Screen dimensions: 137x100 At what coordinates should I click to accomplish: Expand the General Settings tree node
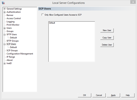pyautogui.click(x=5, y=9)
